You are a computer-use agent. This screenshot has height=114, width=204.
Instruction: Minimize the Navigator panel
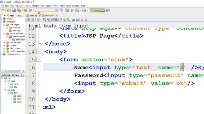(x=21, y=75)
